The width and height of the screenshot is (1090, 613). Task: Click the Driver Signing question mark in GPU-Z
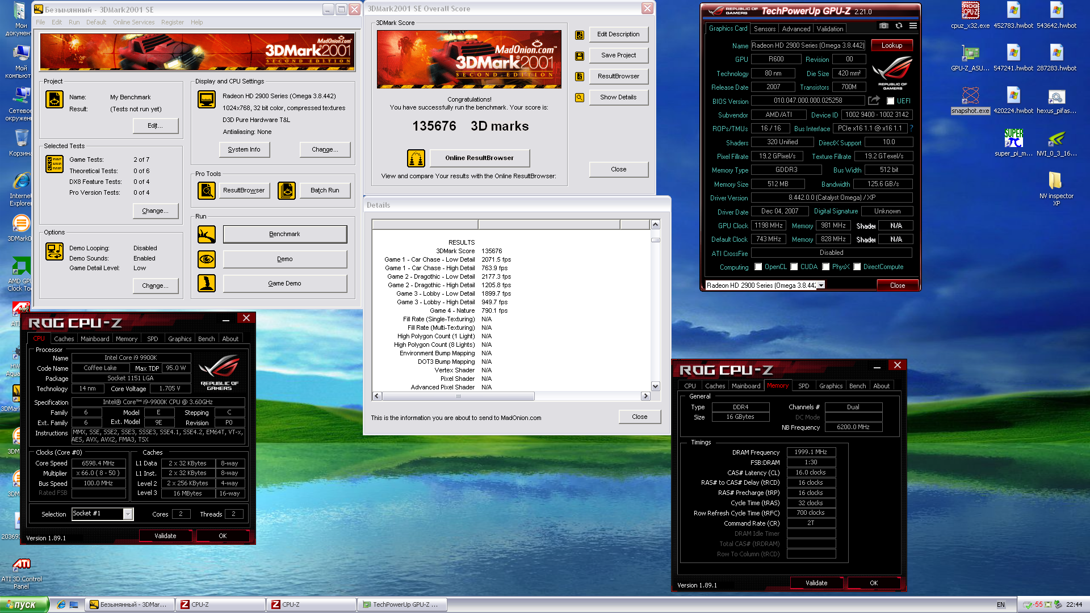pos(911,129)
